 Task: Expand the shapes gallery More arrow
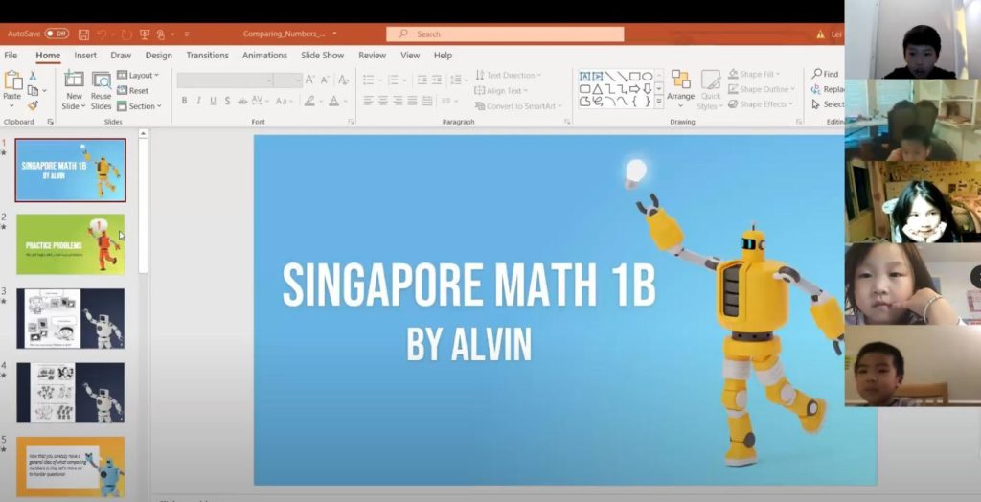pos(659,102)
